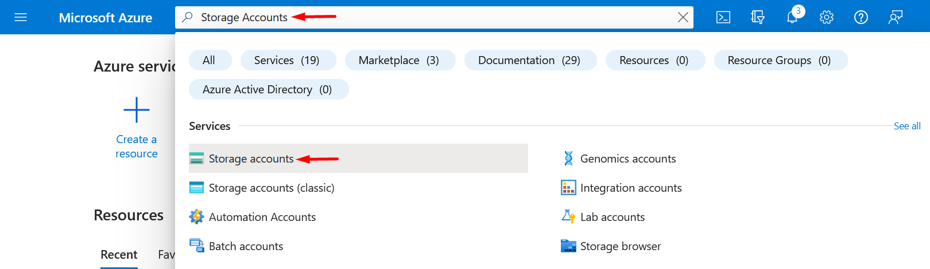Click the Create a resource link text
This screenshot has width=930, height=269.
tap(137, 147)
